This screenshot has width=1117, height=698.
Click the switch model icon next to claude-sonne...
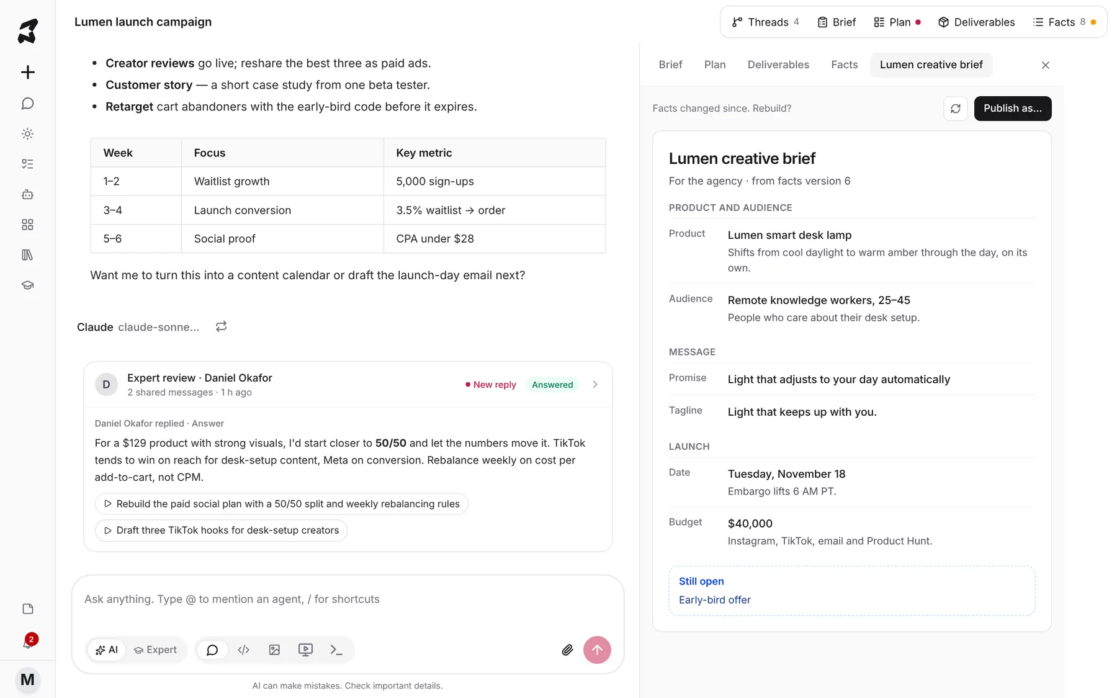(x=221, y=326)
